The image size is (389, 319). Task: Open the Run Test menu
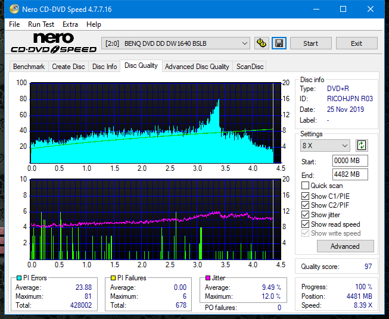coord(41,24)
